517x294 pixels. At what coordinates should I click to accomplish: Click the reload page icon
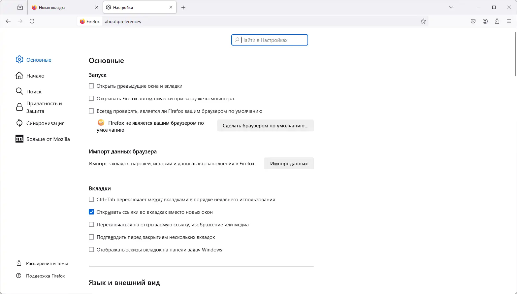coord(32,21)
